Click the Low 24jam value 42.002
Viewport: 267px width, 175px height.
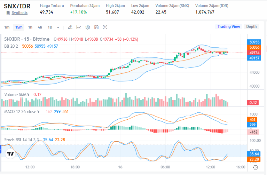coord(138,12)
